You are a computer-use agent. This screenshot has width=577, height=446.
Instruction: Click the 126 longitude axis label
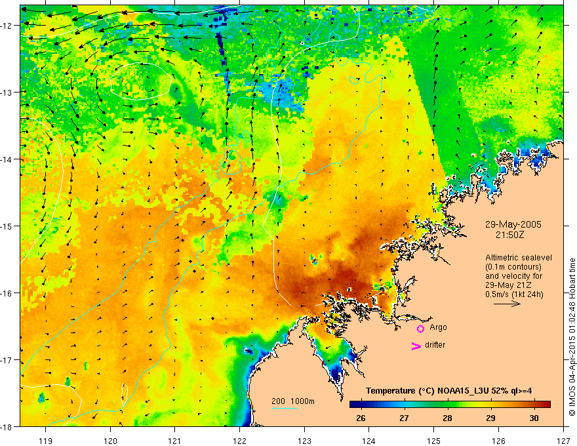pos(498,441)
